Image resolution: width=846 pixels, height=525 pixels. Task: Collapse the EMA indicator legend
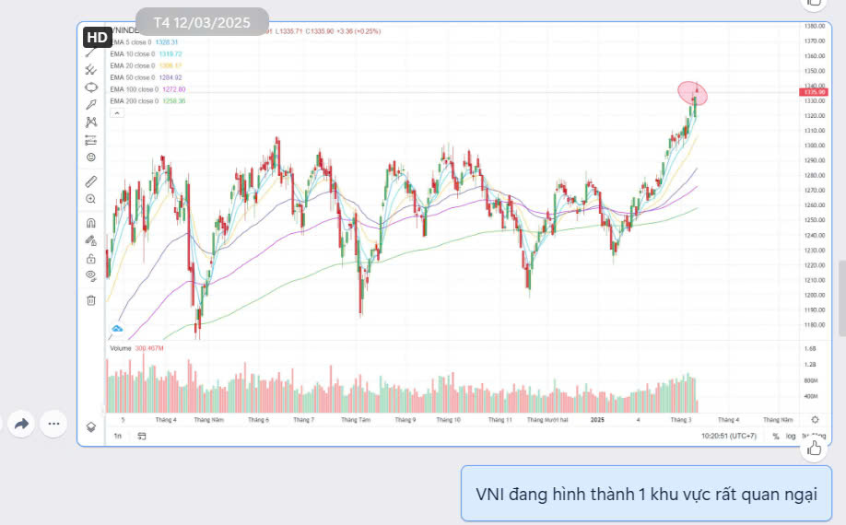(x=116, y=112)
